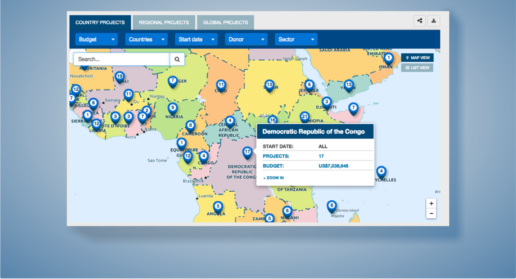
Task: Click the Democratic Republic of the Congo popup title
Action: pyautogui.click(x=313, y=131)
